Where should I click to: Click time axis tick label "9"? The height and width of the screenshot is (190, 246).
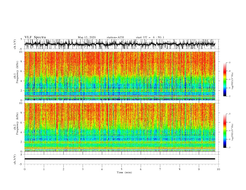pos(199,169)
